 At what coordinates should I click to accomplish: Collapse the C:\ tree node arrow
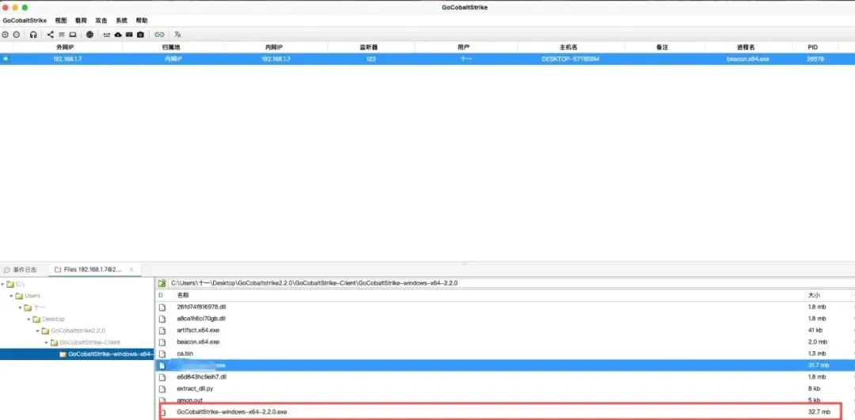[2, 285]
